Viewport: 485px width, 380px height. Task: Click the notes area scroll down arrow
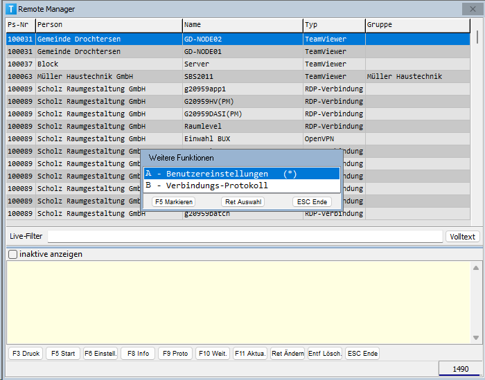click(476, 338)
